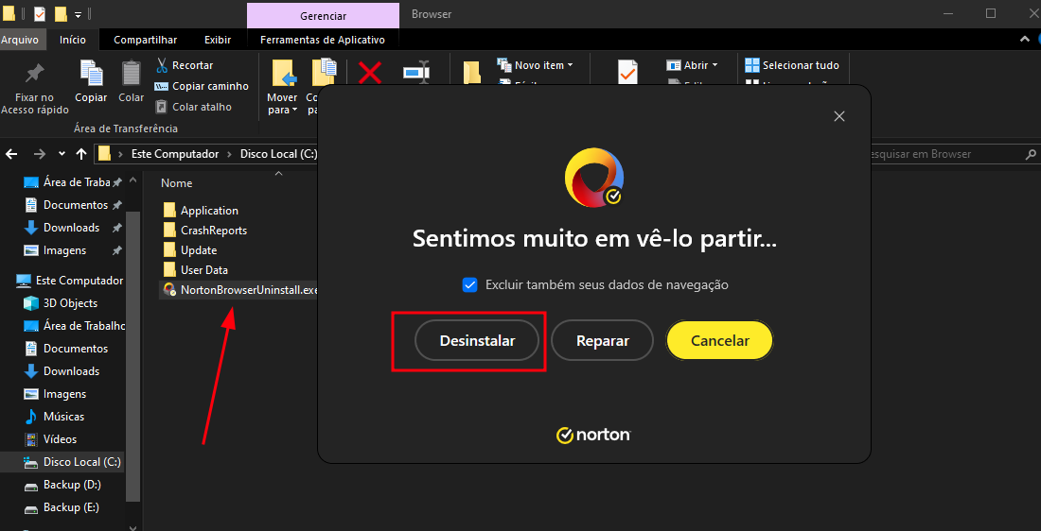Click the Recortar scissors icon
This screenshot has height=531, width=1041.
162,65
